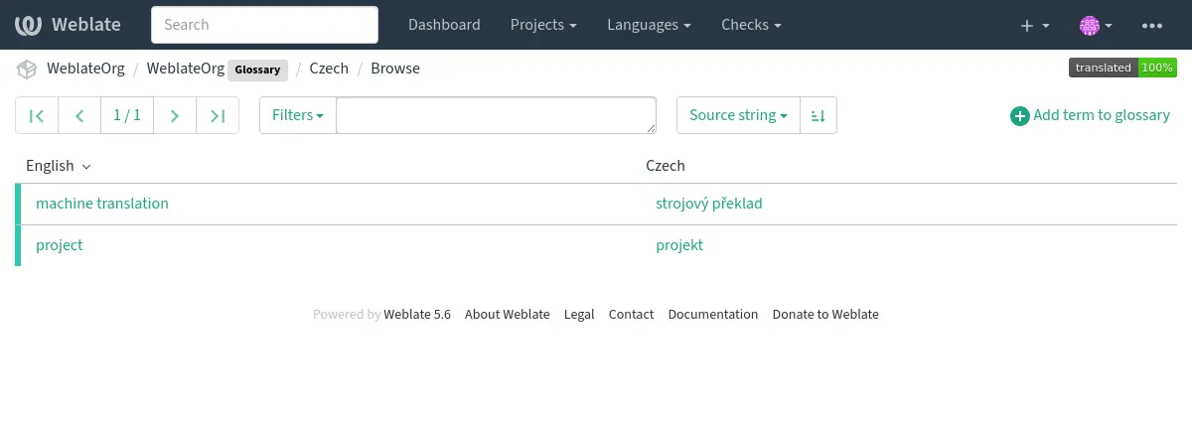Open the Source string sort dropdown
The height and width of the screenshot is (425, 1192).
click(738, 115)
